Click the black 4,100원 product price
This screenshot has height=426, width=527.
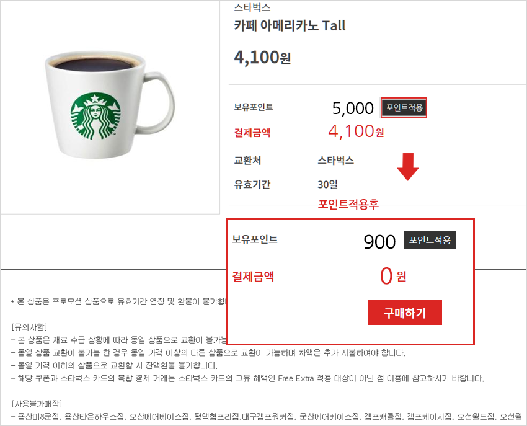(x=262, y=58)
